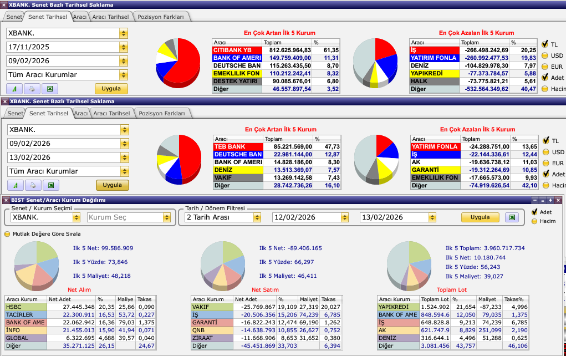The image size is (566, 356).
Task: Switch to Pozisyon Farkları tab in top window
Action: [x=161, y=17]
